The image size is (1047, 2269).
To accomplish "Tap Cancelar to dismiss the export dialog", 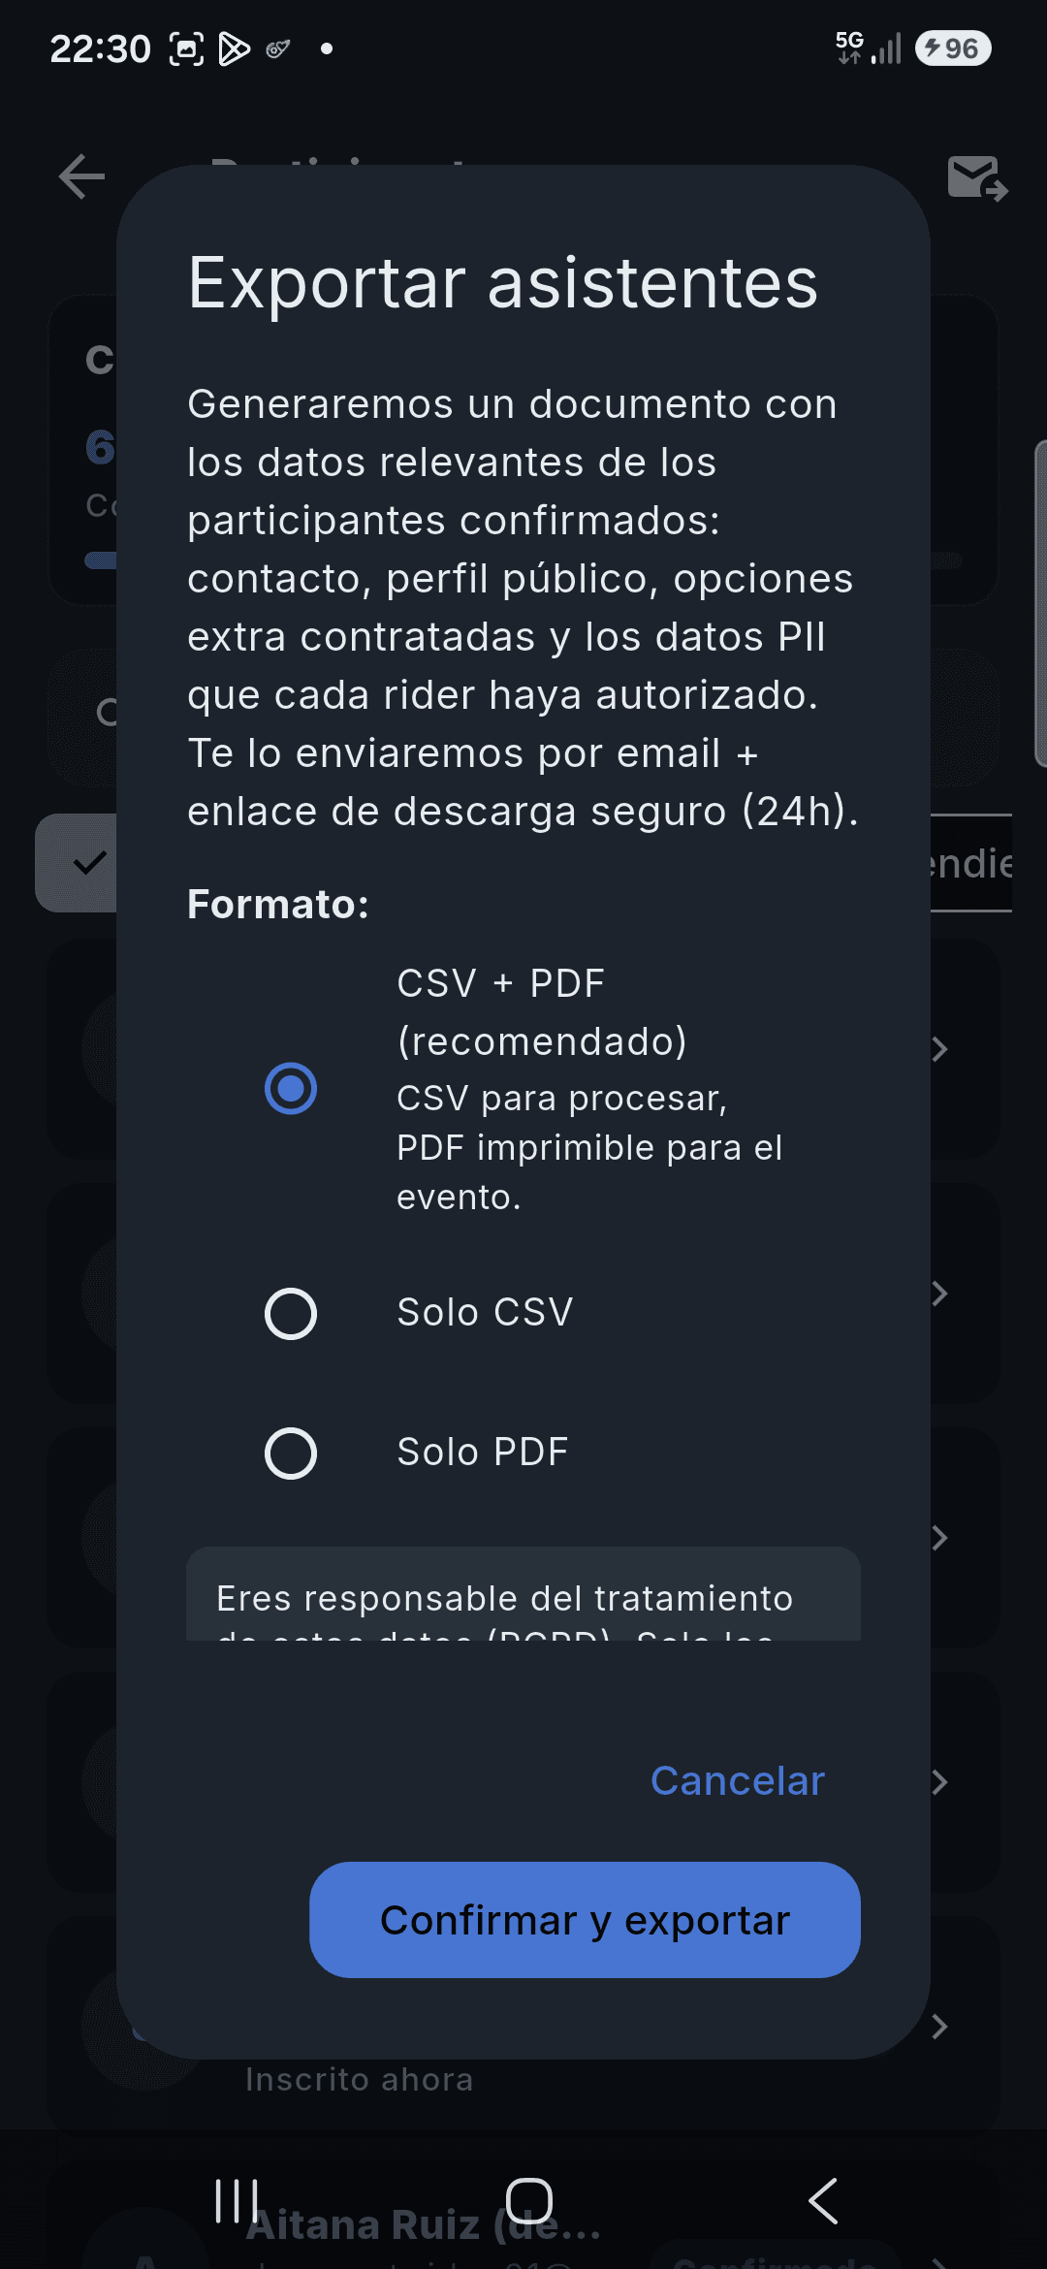I will pos(738,1780).
